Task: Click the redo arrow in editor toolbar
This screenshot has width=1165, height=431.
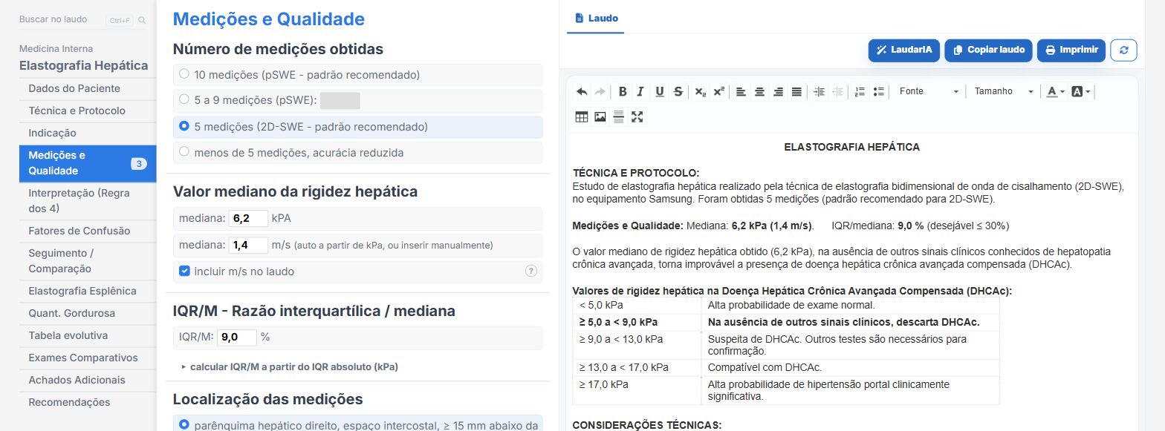Action: (600, 91)
